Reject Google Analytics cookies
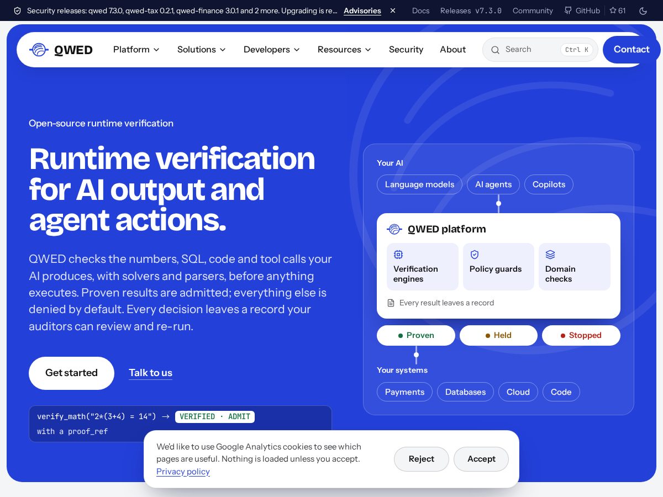The image size is (663, 497). pyautogui.click(x=422, y=459)
